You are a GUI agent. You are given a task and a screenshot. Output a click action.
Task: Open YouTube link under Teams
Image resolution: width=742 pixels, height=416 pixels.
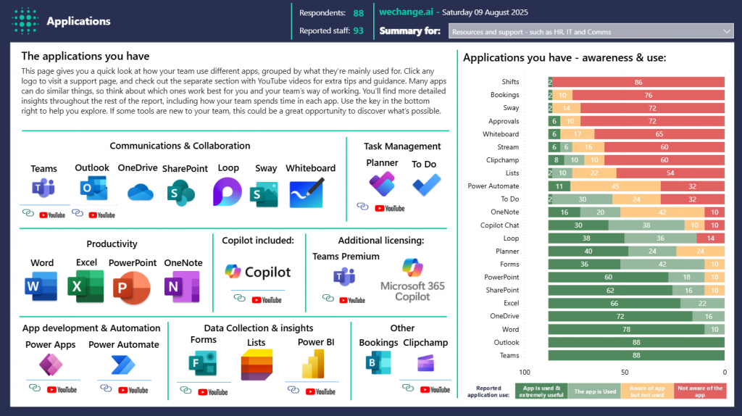pyautogui.click(x=52, y=215)
